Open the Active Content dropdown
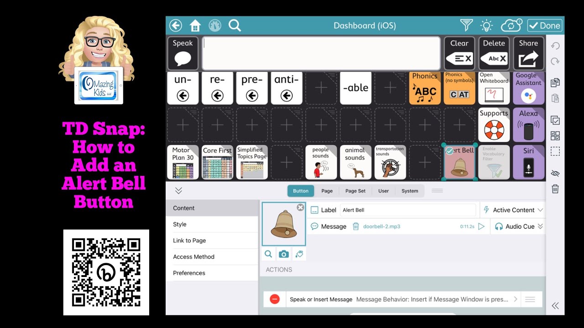 point(513,210)
